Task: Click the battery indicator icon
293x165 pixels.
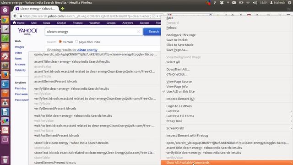Action: 241,3
